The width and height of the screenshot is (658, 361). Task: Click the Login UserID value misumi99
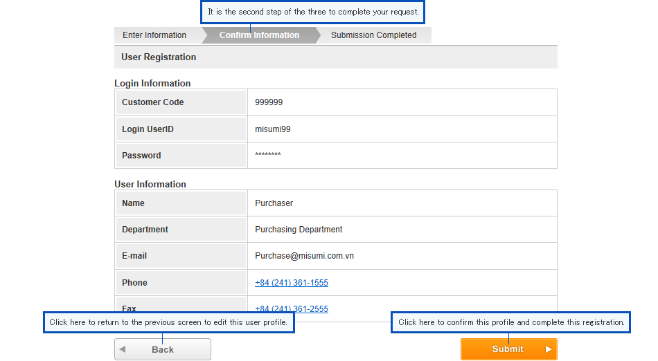point(272,129)
